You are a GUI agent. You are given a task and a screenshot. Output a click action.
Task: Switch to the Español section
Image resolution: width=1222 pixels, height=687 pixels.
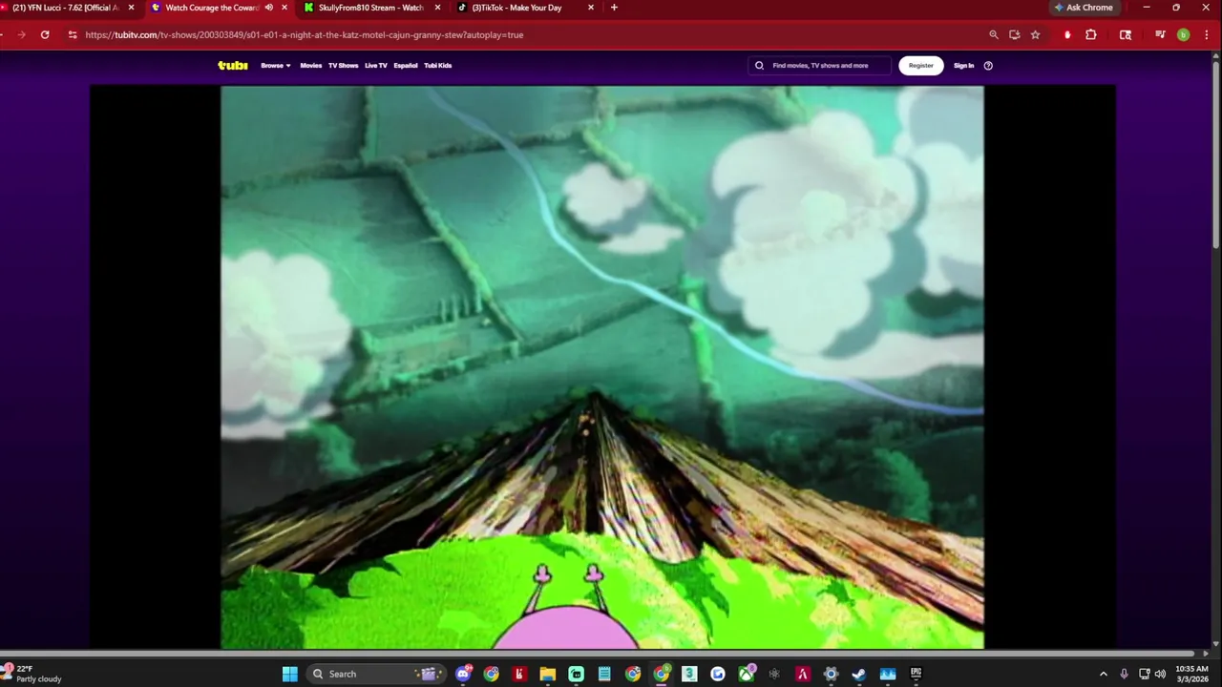[406, 66]
